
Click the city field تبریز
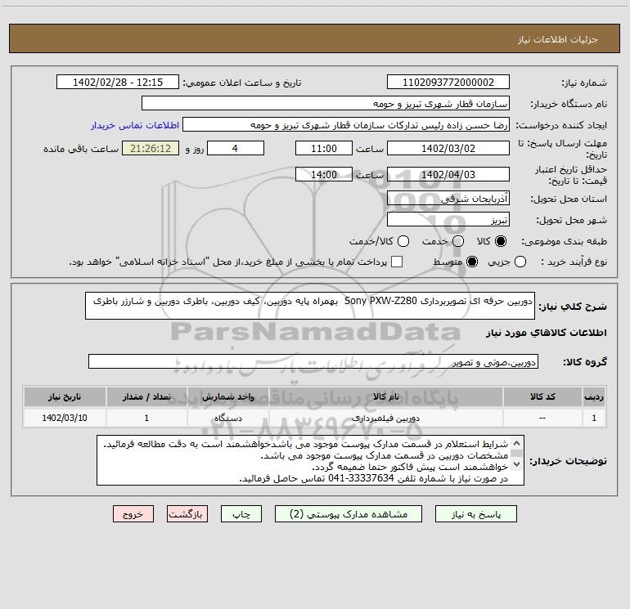pos(448,220)
